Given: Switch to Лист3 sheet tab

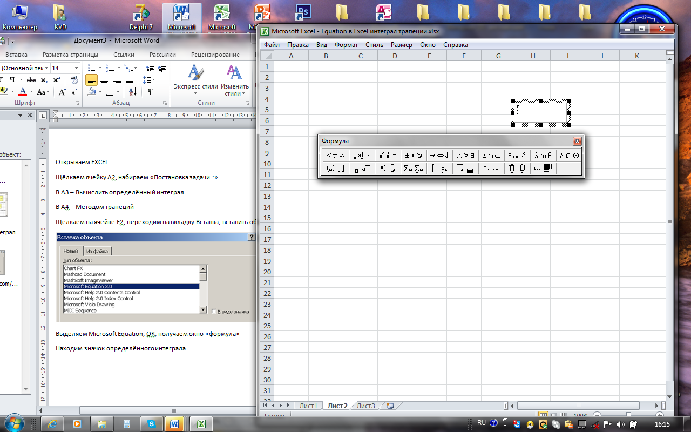Looking at the screenshot, I should (x=365, y=406).
